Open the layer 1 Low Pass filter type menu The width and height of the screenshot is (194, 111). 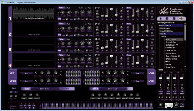pyautogui.click(x=88, y=8)
